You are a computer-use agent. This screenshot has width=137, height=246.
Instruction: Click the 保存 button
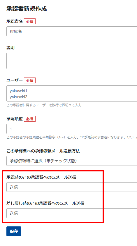coord(14,231)
